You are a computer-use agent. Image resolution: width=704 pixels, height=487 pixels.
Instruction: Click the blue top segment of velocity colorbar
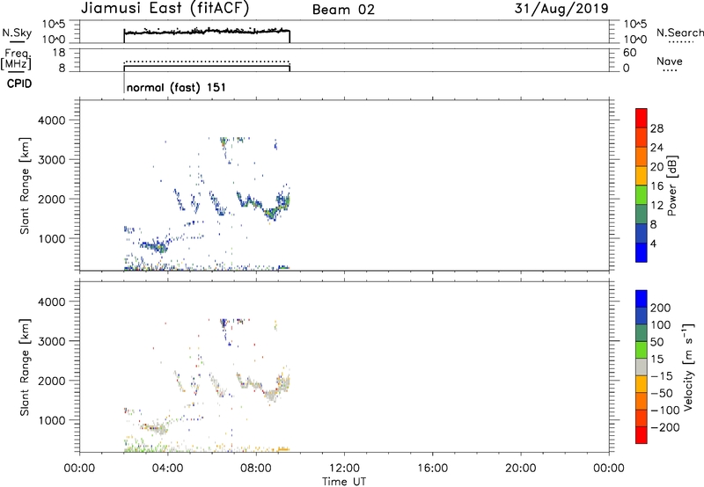click(642, 299)
